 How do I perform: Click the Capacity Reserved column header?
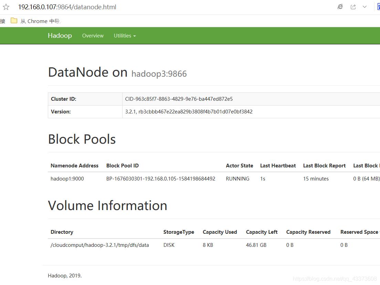pyautogui.click(x=308, y=232)
